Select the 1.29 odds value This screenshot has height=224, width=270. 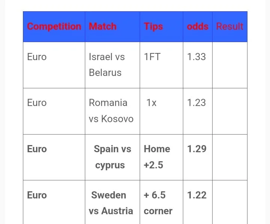point(197,149)
